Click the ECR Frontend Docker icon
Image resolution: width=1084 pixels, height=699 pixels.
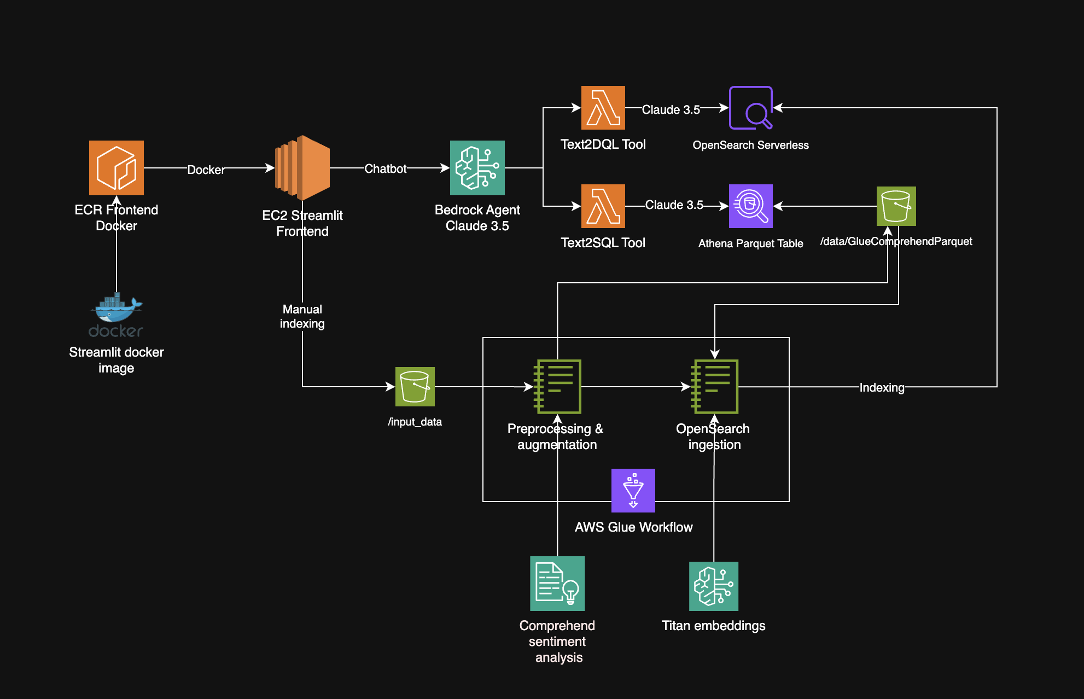116,167
